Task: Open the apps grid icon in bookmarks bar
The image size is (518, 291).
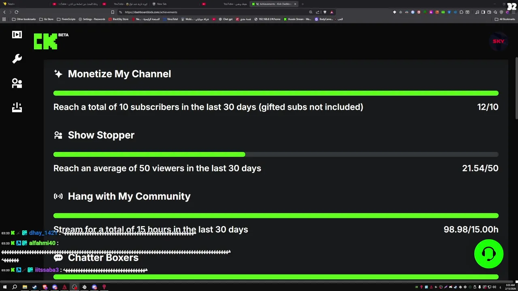Action: click(4, 19)
